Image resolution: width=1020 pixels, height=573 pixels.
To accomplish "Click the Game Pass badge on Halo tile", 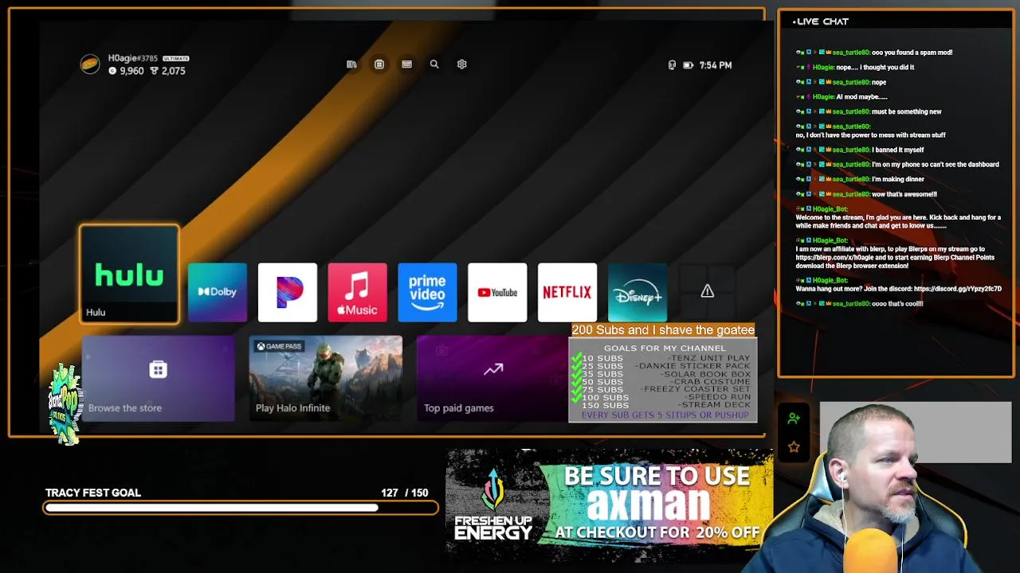I will 279,346.
